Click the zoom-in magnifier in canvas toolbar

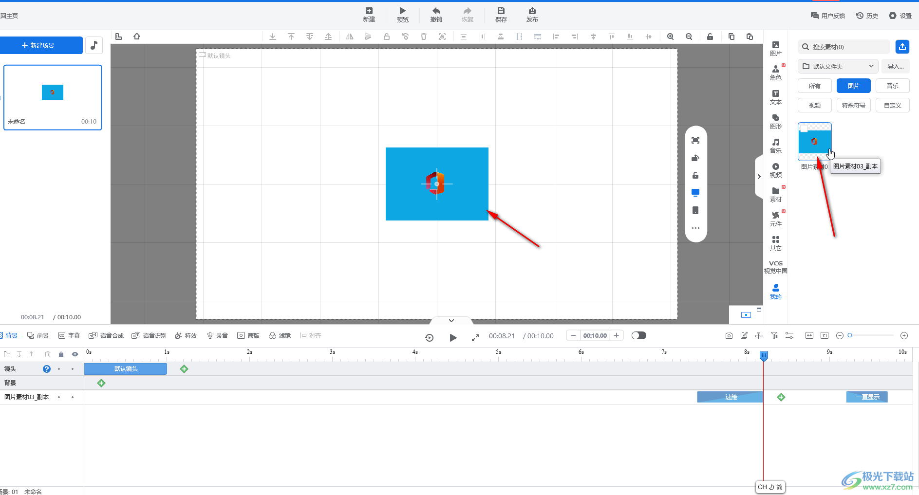pyautogui.click(x=671, y=37)
